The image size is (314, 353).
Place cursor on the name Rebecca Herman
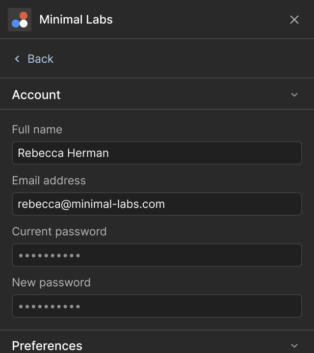pyautogui.click(x=63, y=153)
